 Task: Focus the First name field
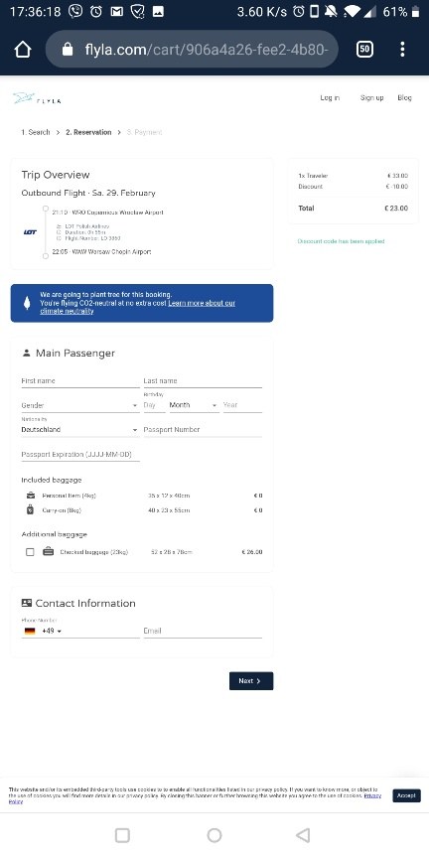click(x=79, y=381)
